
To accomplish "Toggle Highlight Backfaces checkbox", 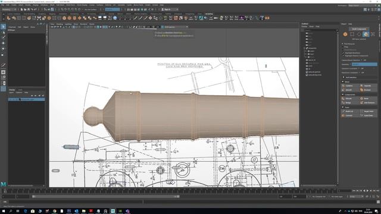I will click(343, 53).
